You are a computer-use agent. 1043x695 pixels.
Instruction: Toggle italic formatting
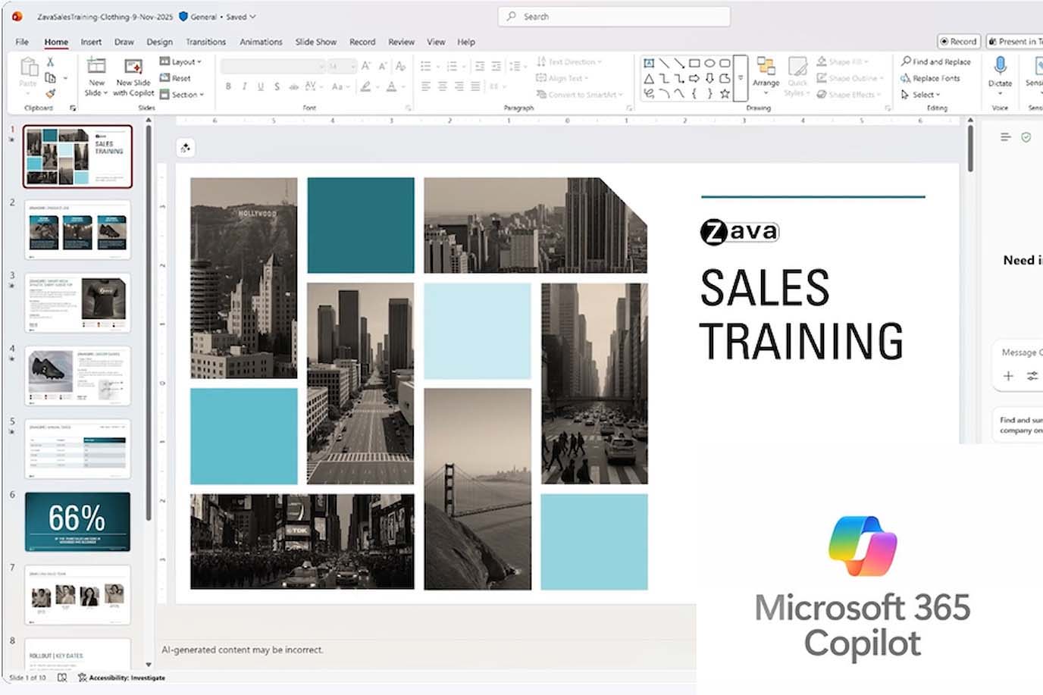pyautogui.click(x=244, y=86)
